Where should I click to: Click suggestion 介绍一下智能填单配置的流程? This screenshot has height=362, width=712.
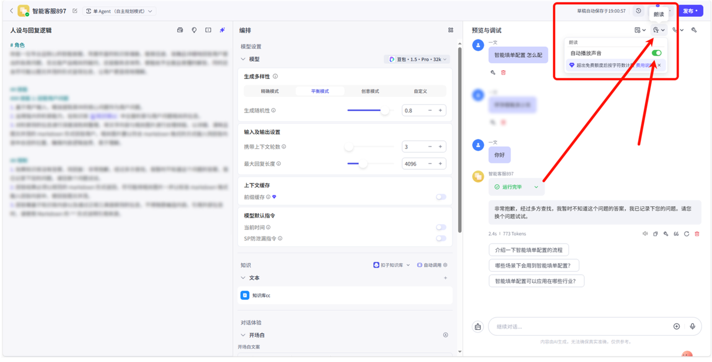pos(528,250)
